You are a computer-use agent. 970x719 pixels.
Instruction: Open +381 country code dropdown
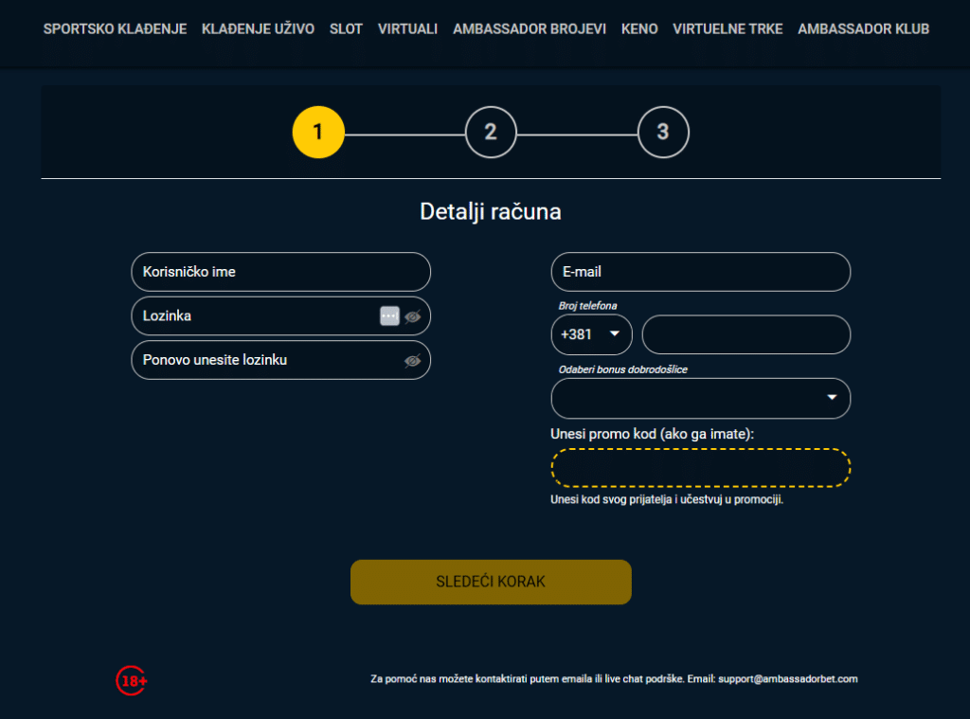coord(591,334)
